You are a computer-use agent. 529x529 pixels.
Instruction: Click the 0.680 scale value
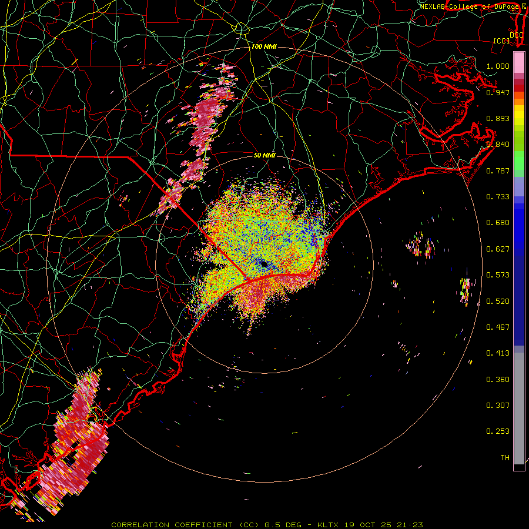click(x=498, y=223)
